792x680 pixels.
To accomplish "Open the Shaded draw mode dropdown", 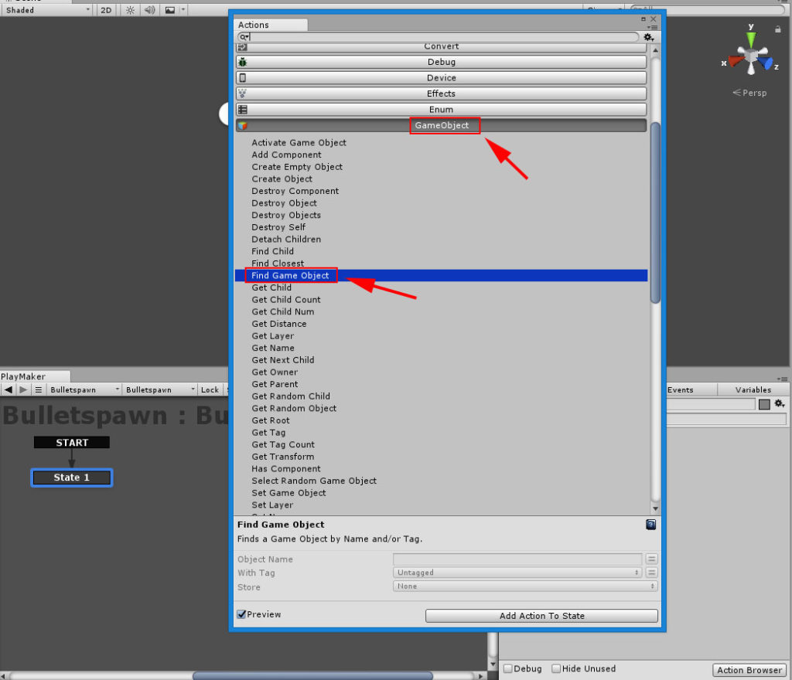I will pos(46,10).
